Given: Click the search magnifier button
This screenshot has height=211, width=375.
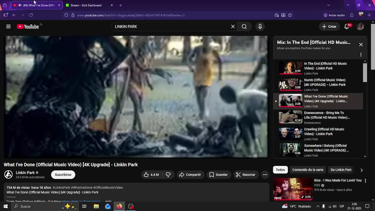Looking at the screenshot, I should (244, 27).
